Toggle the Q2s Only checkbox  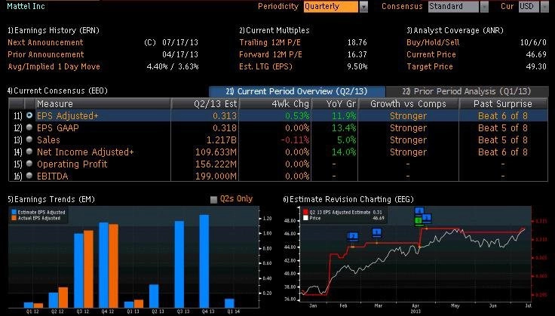coord(213,200)
